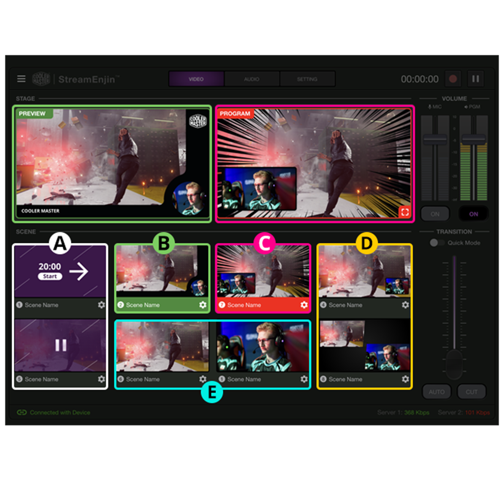Click the link icon in the status bar

coord(21,412)
